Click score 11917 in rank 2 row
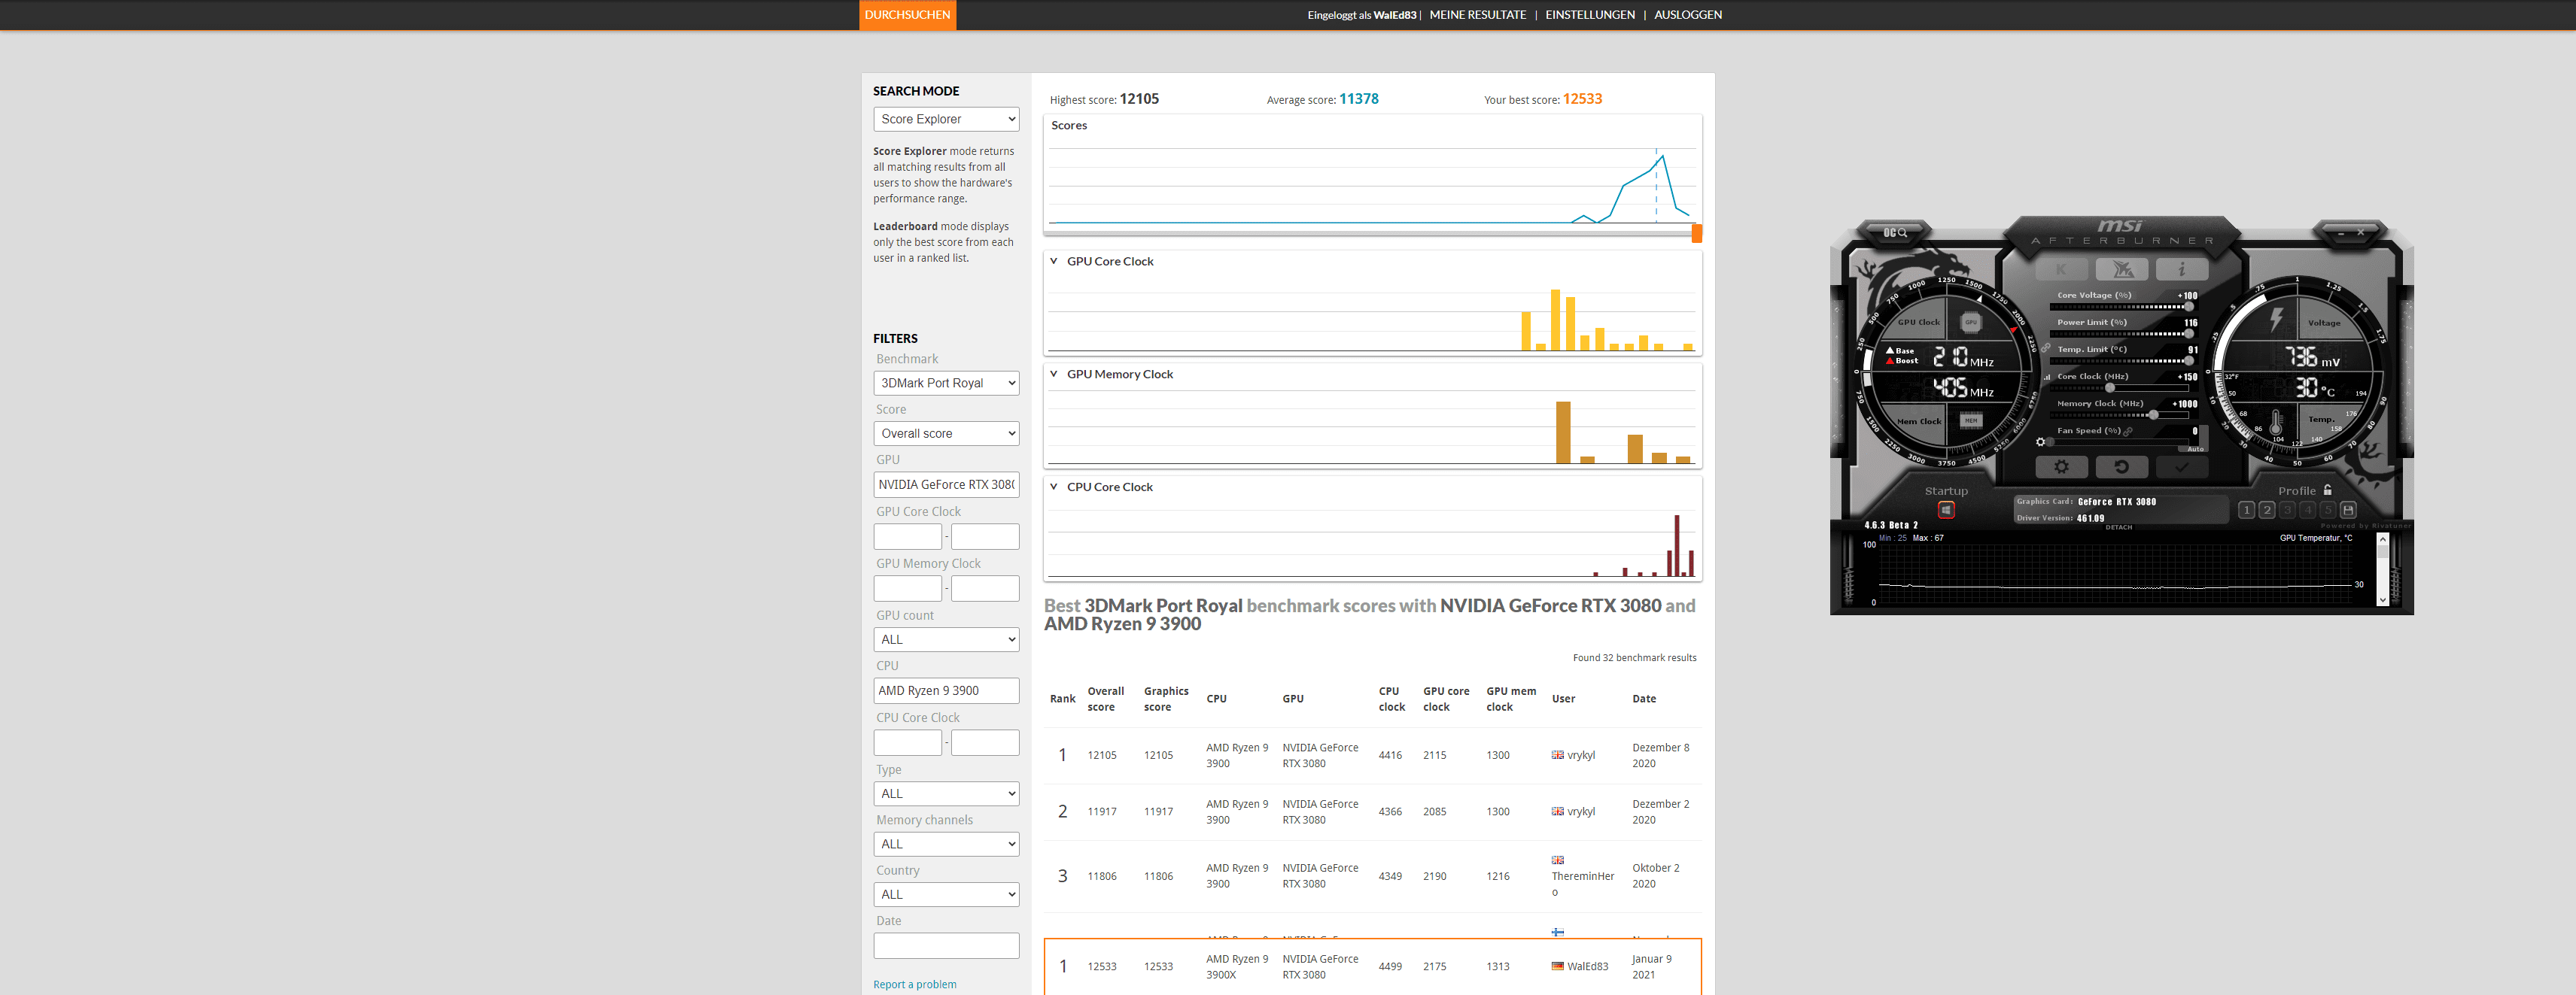This screenshot has width=2576, height=995. [x=1102, y=812]
